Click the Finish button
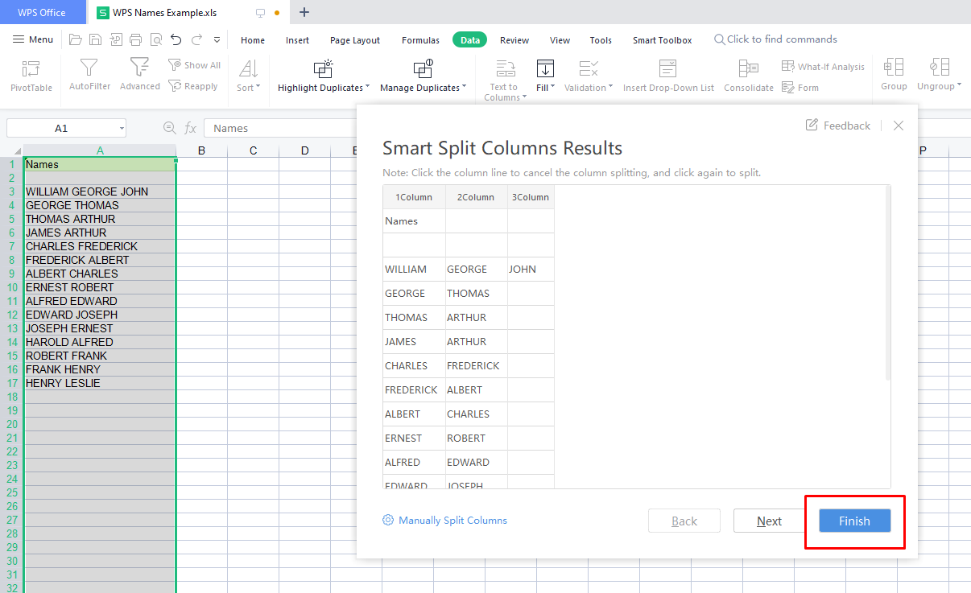This screenshot has height=593, width=971. (853, 521)
